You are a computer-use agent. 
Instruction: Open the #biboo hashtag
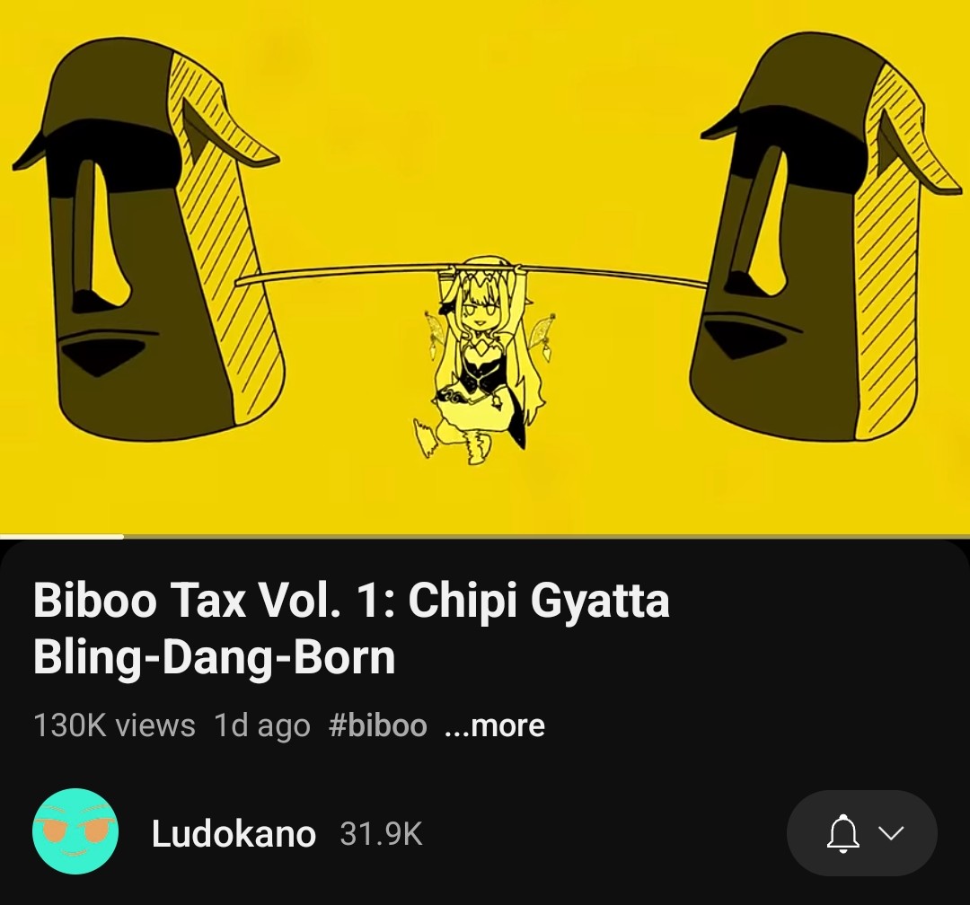378,725
